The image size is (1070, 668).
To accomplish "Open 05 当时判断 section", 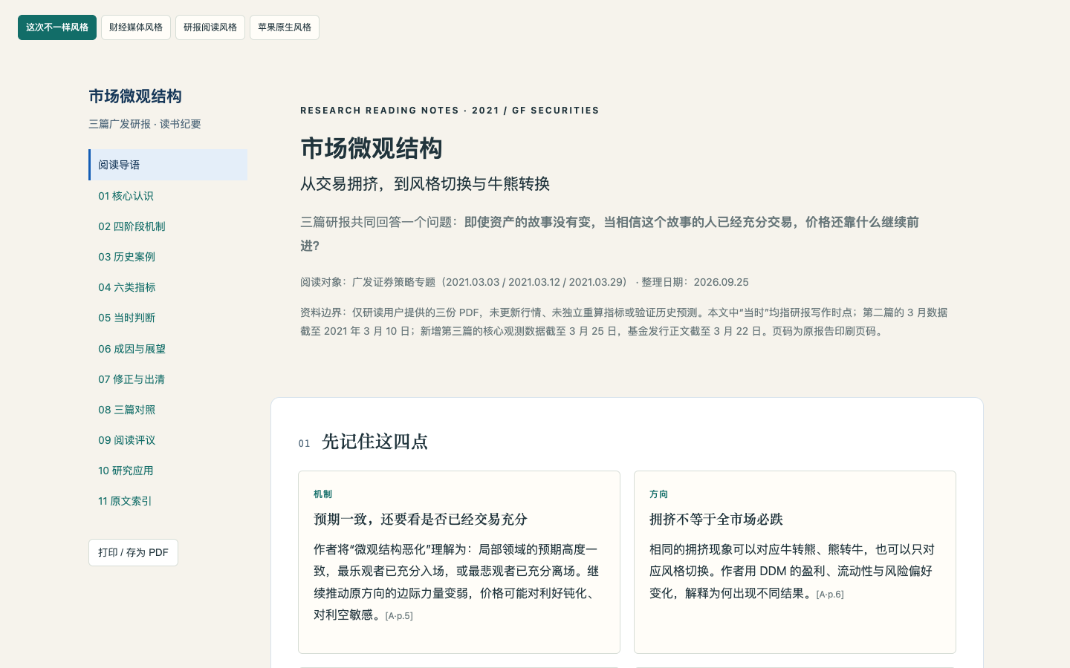I will click(x=168, y=318).
